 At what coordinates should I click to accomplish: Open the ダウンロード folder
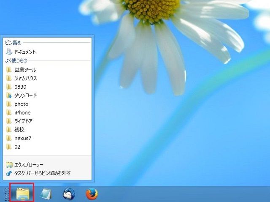tap(47, 96)
